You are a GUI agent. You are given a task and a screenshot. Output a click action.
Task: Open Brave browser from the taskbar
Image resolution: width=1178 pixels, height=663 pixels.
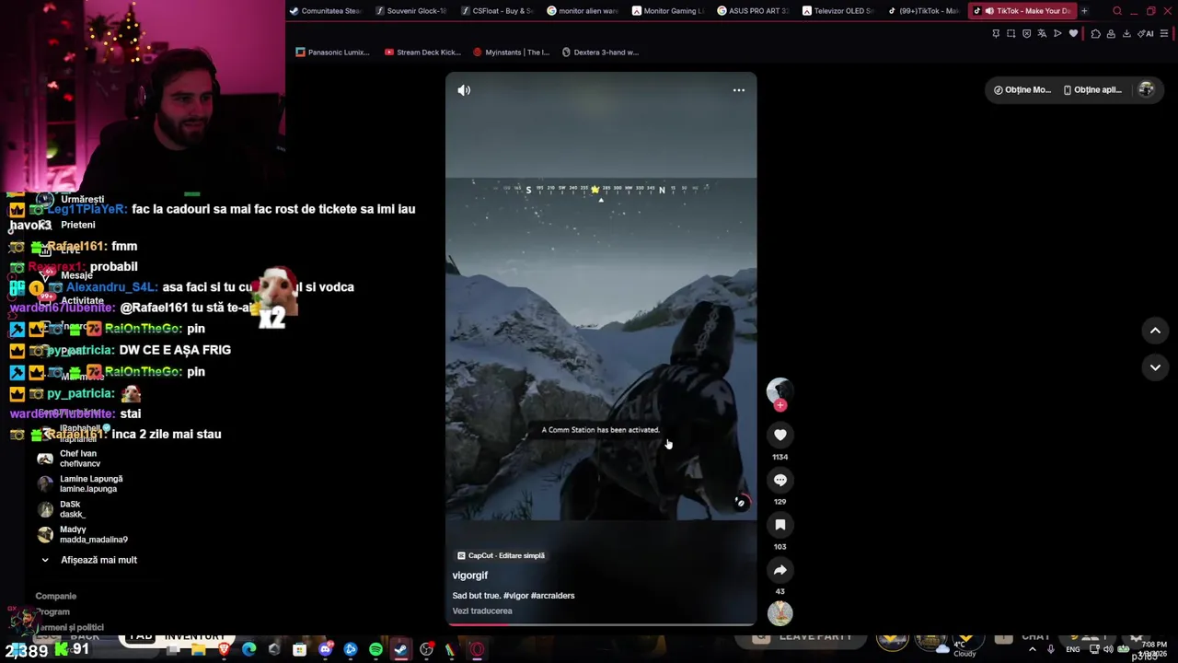click(224, 649)
